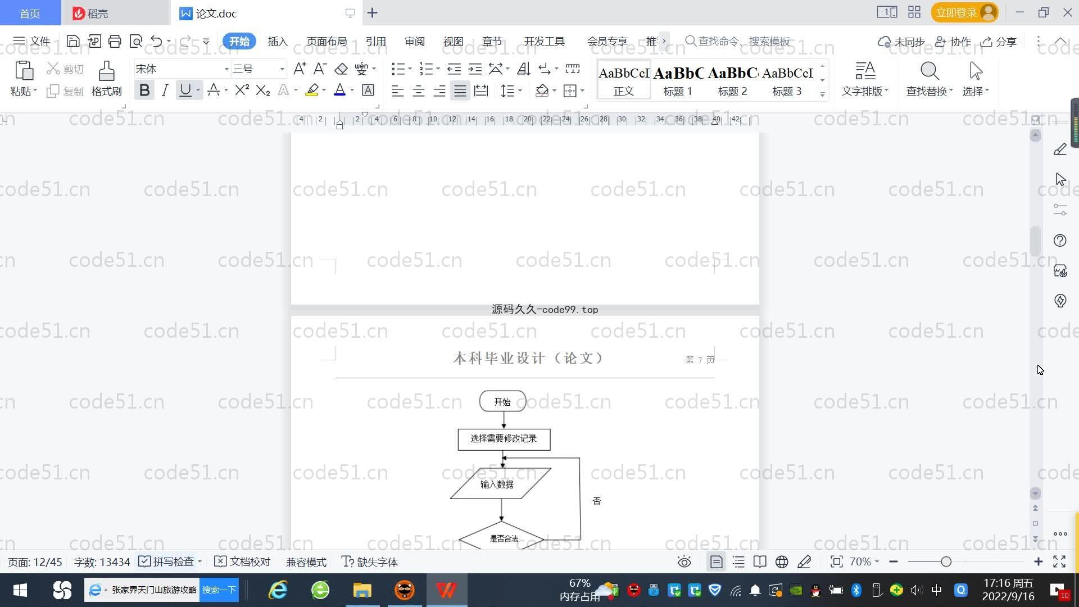The image size is (1079, 607).
Task: Open Print Preview icon
Action: [135, 41]
